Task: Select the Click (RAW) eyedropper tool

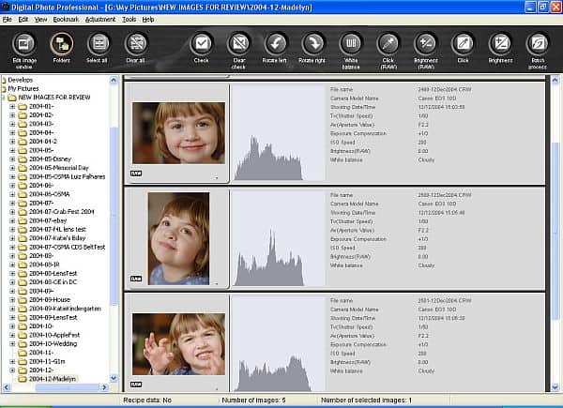Action: pos(388,44)
